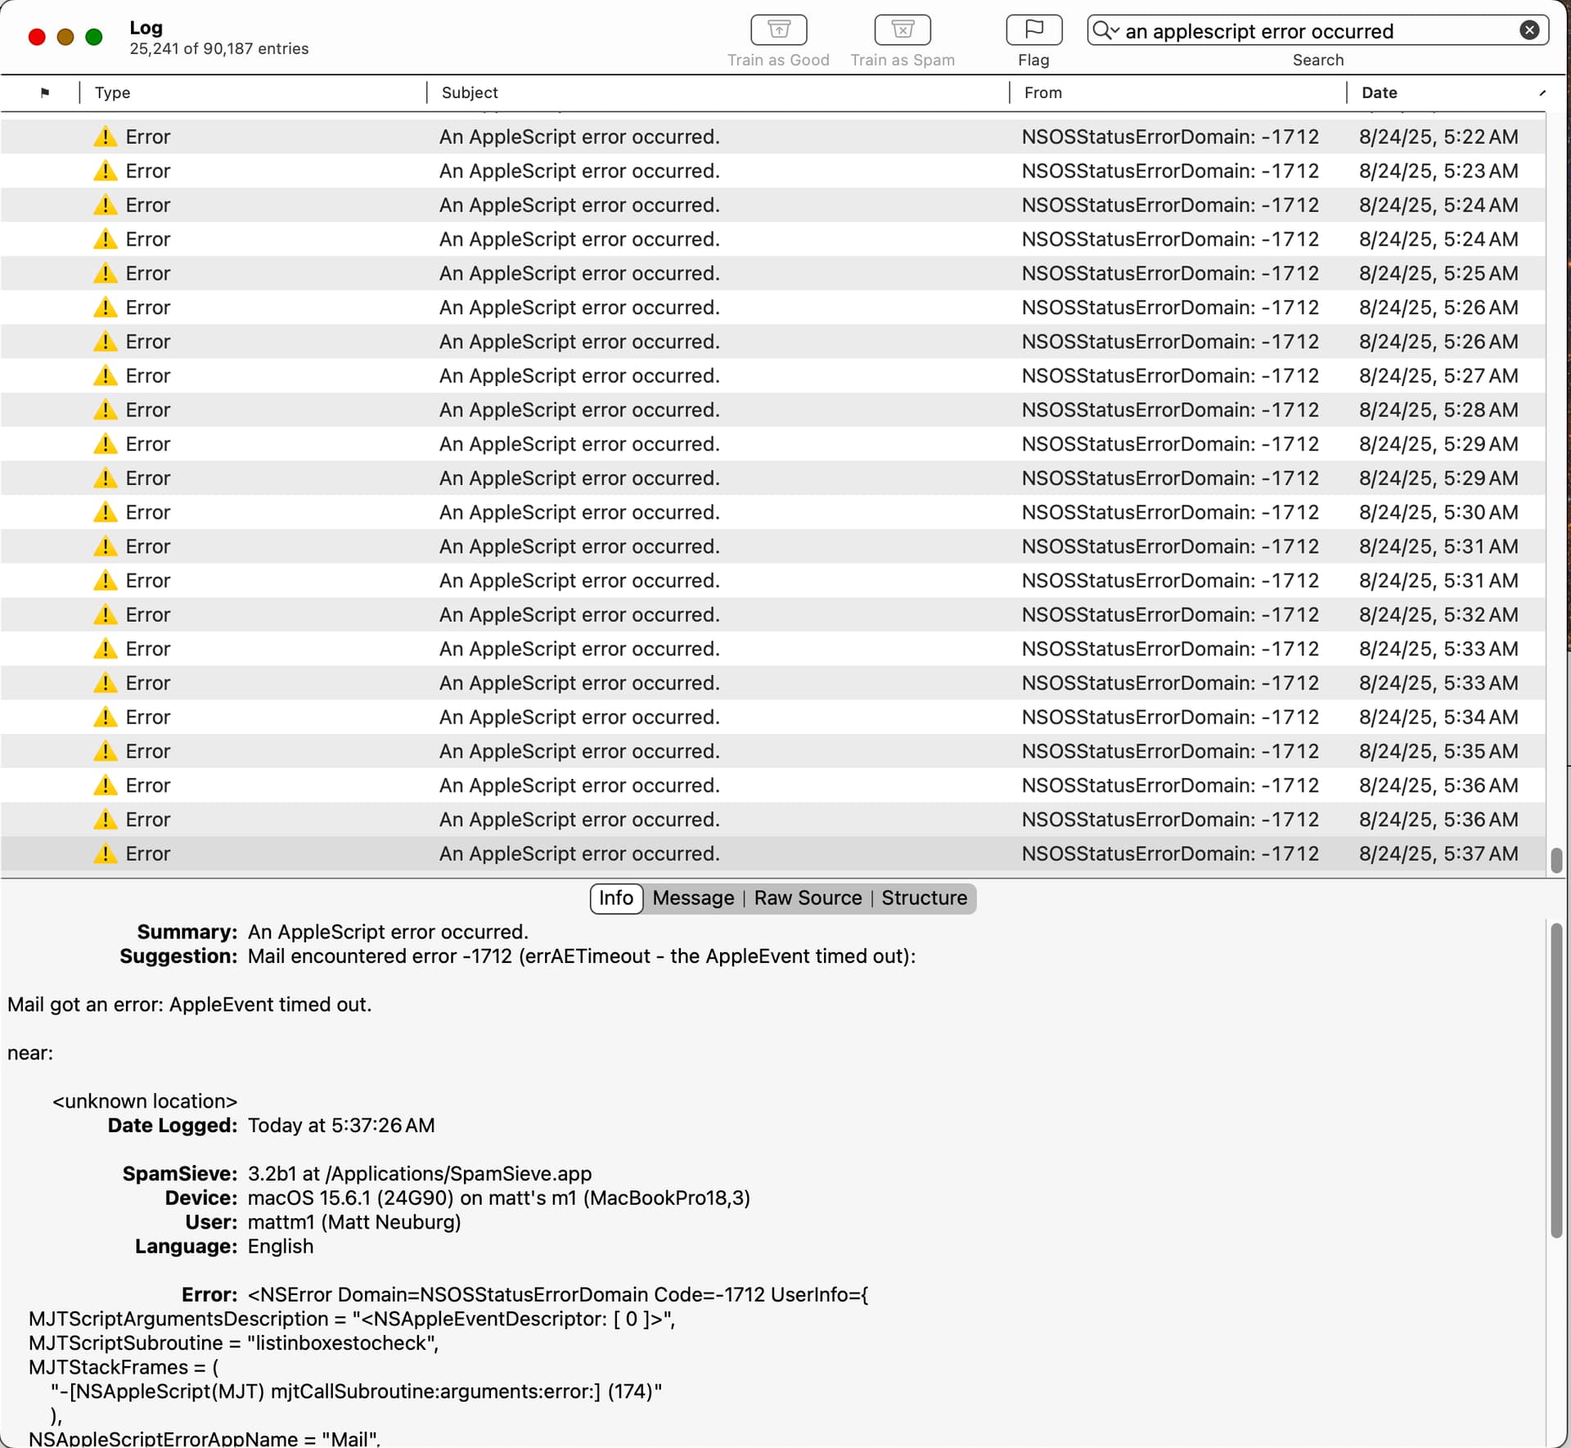Click the log list scrollbar thumb
Viewport: 1571px width, 1448px height.
tap(1555, 860)
